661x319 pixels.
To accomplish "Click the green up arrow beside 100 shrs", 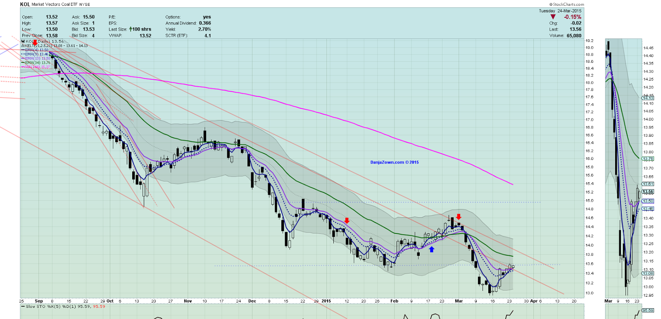I will 131,29.
